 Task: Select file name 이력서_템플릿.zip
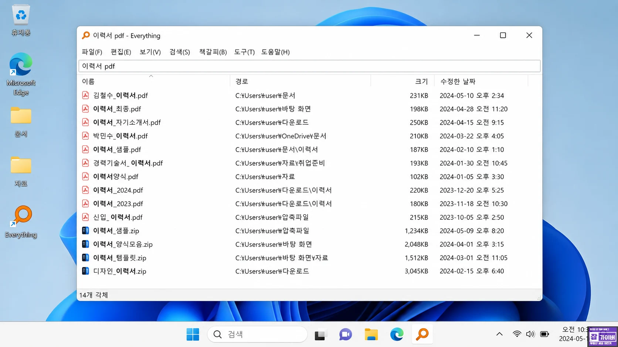[x=120, y=258]
